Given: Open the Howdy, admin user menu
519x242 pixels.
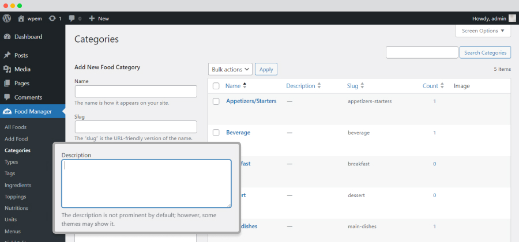Looking at the screenshot, I should click(x=489, y=18).
